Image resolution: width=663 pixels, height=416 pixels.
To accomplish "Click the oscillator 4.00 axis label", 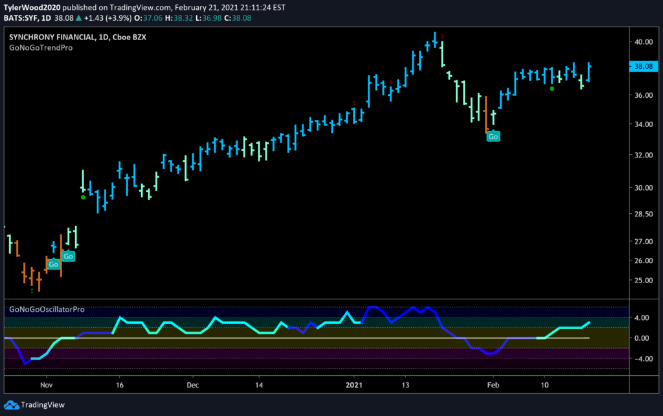I will [x=643, y=318].
